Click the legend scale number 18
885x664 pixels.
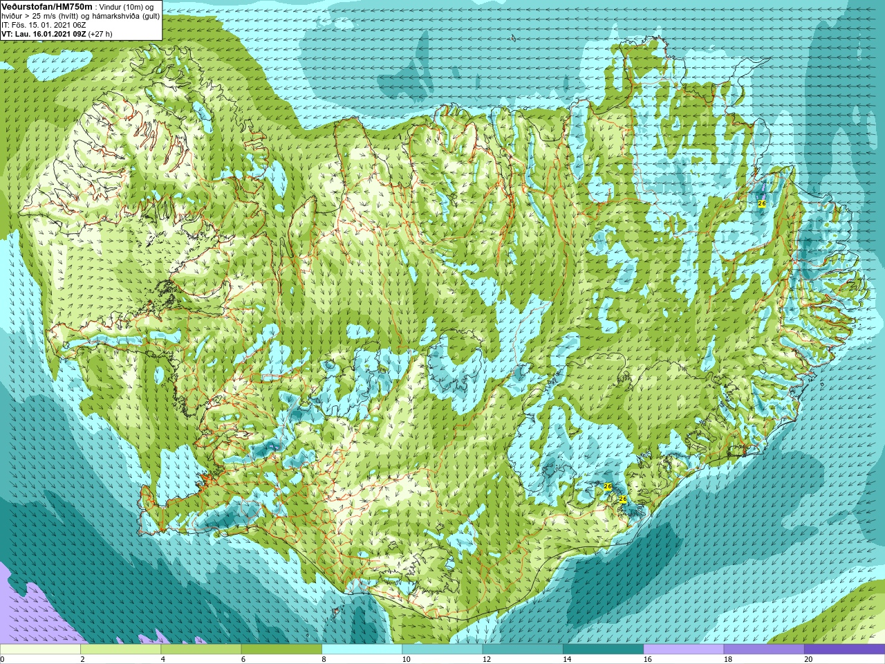click(727, 659)
